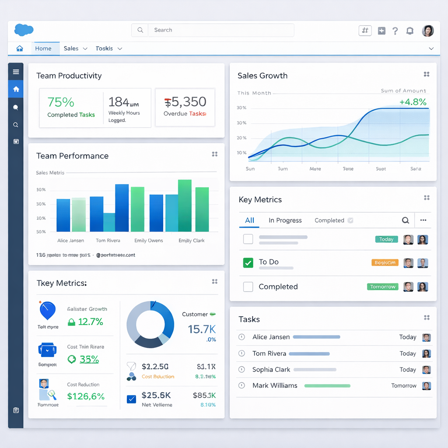Click the help question mark icon
The image size is (448, 448).
(x=395, y=31)
